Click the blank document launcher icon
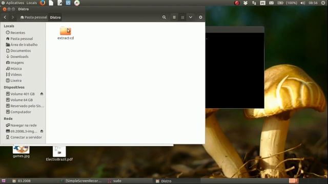The width and height of the screenshot is (328, 184). tap(51, 3)
